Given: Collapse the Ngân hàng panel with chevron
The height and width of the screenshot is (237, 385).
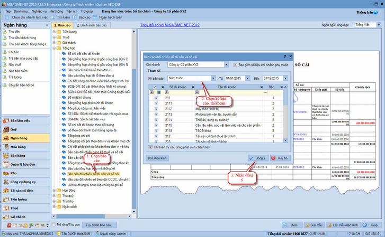Looking at the screenshot, I should click(47, 25).
